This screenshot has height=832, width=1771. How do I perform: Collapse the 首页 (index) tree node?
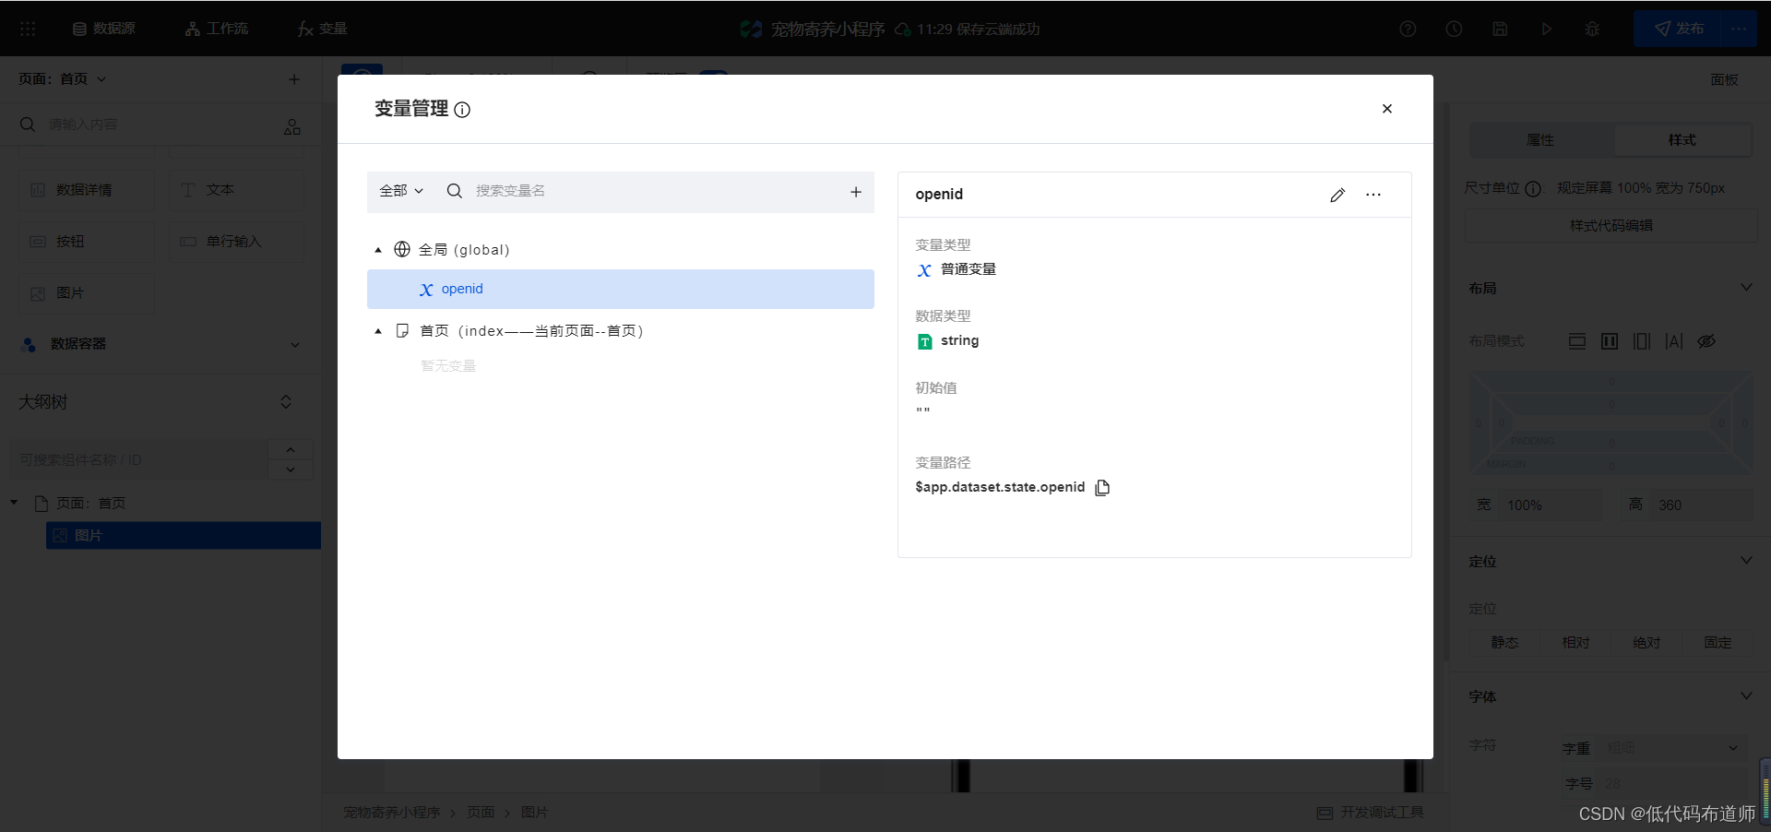(378, 331)
